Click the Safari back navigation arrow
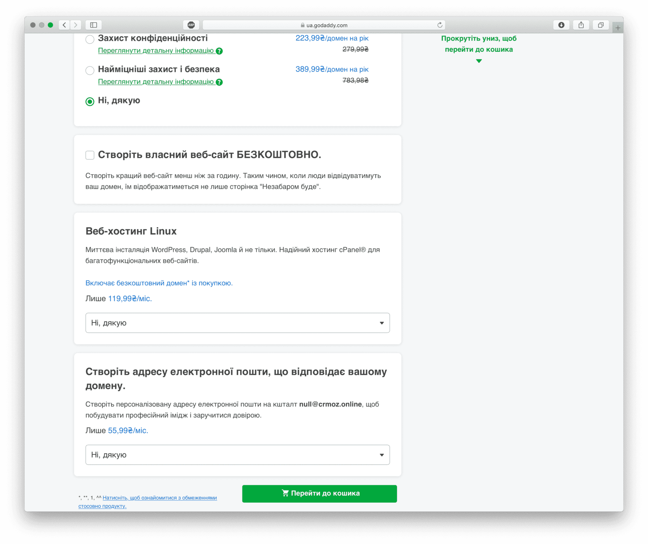This screenshot has height=544, width=648. pyautogui.click(x=64, y=25)
